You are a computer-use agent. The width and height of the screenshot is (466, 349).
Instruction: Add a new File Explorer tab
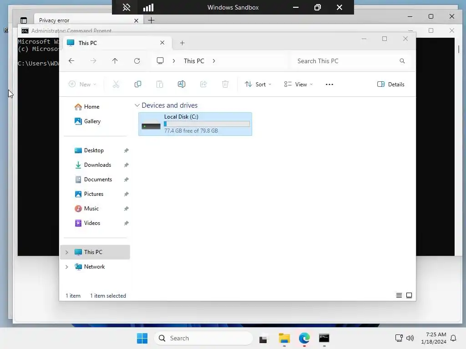[x=182, y=43]
